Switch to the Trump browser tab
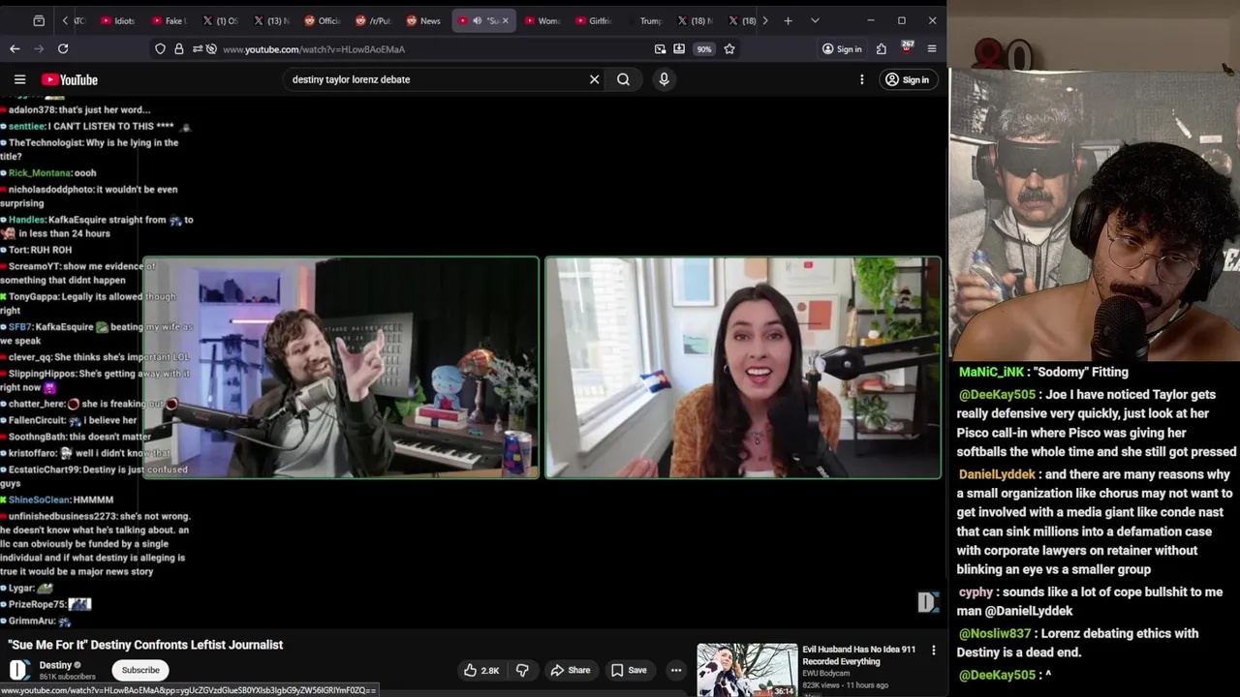The width and height of the screenshot is (1240, 697). (650, 20)
